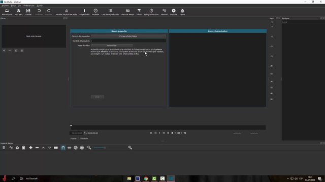Click the Abrir archivo toolbar icon
The image size is (325, 182).
coord(7,12)
